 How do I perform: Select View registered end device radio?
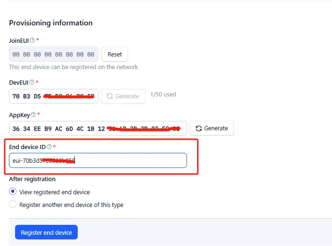(x=13, y=192)
